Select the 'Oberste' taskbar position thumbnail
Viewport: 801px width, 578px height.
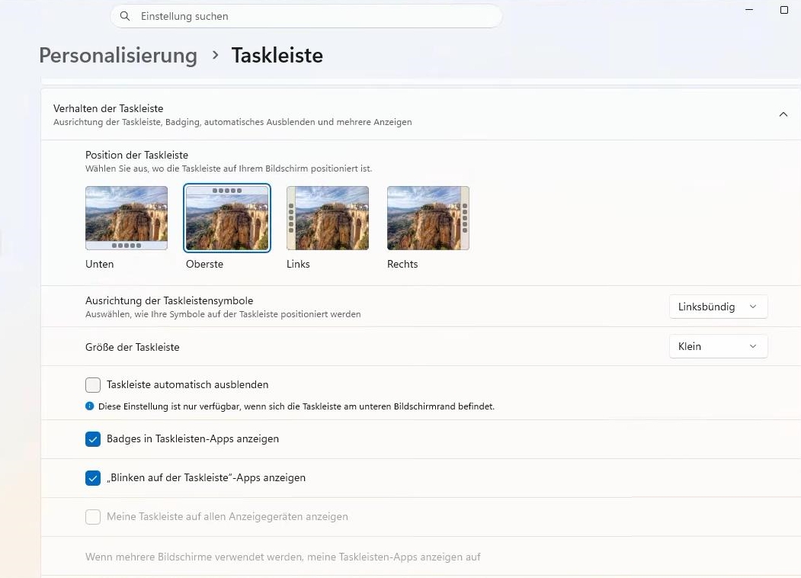pyautogui.click(x=227, y=218)
